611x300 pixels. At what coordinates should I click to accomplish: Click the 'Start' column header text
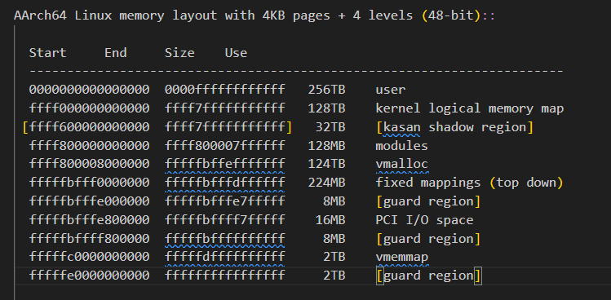click(x=47, y=53)
